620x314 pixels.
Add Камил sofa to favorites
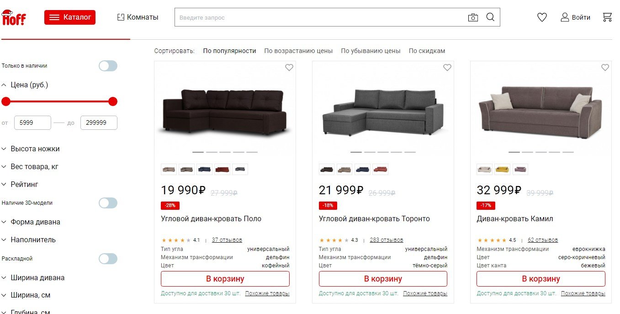coord(605,68)
